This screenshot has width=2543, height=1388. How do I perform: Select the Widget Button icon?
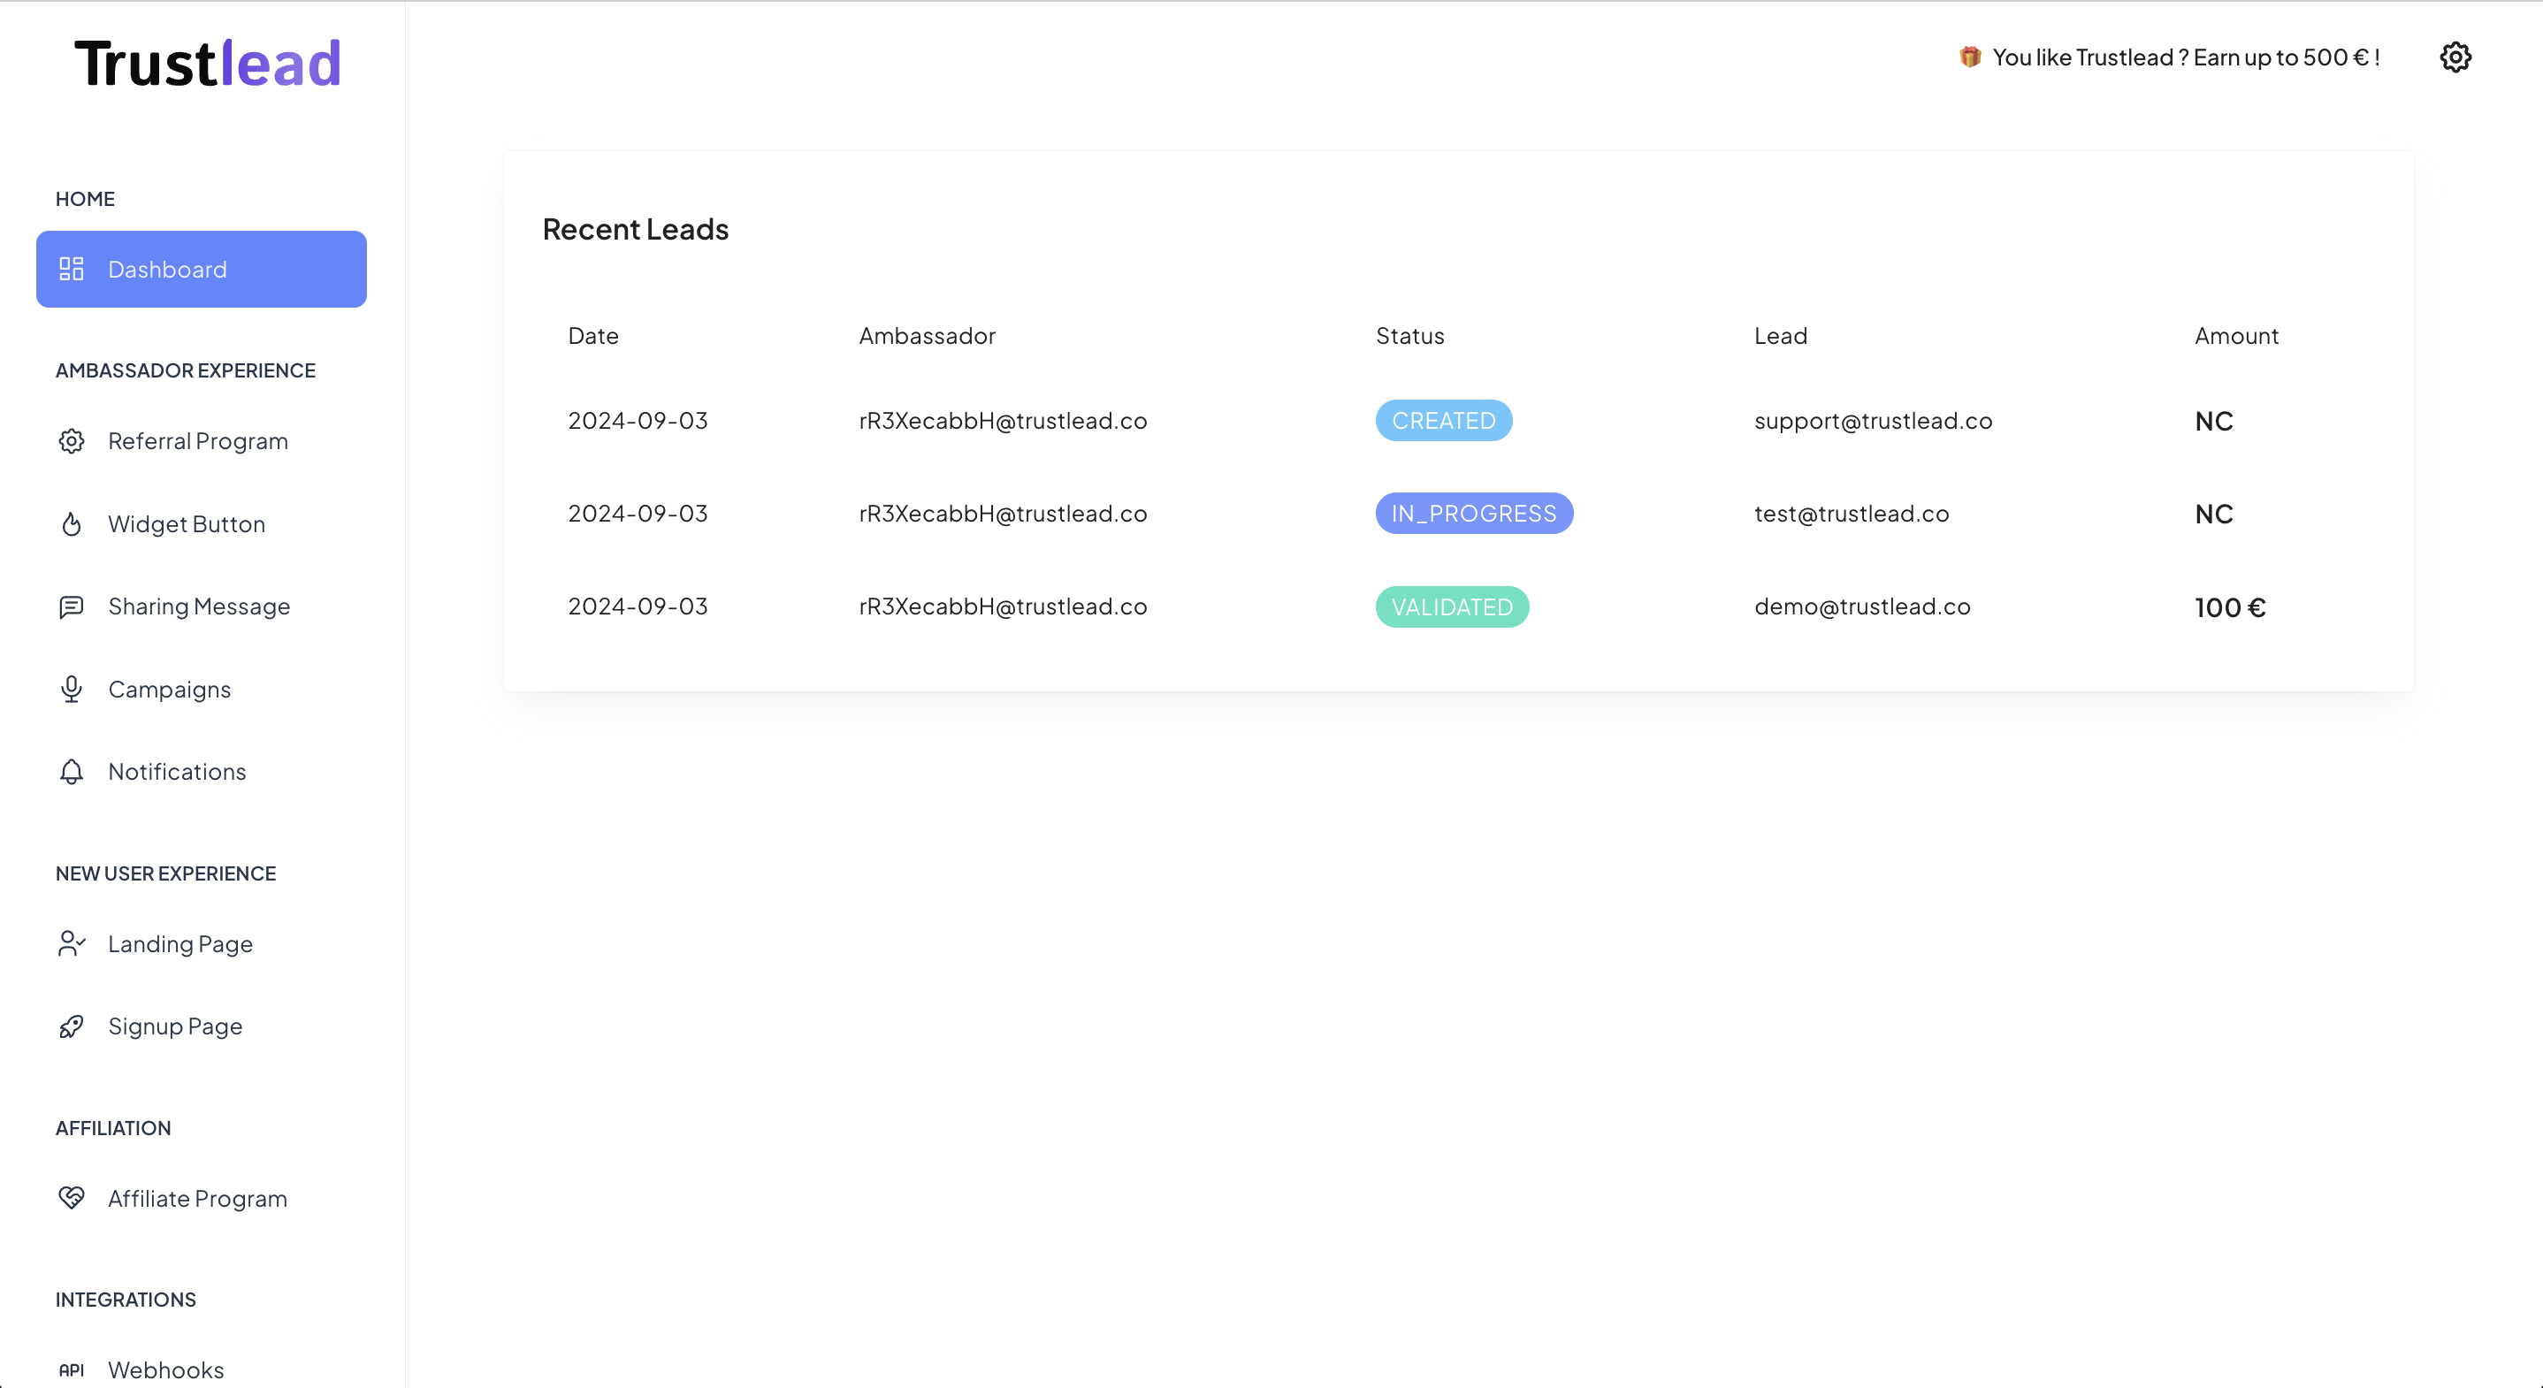(x=70, y=523)
